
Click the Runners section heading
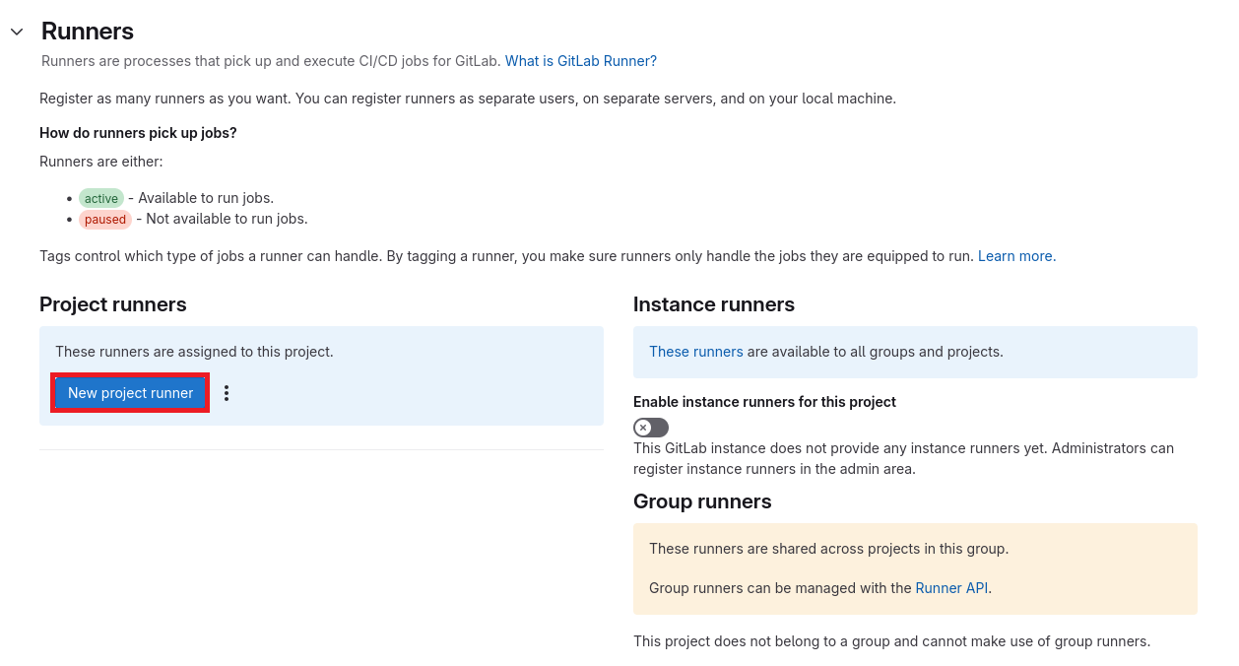pyautogui.click(x=88, y=32)
